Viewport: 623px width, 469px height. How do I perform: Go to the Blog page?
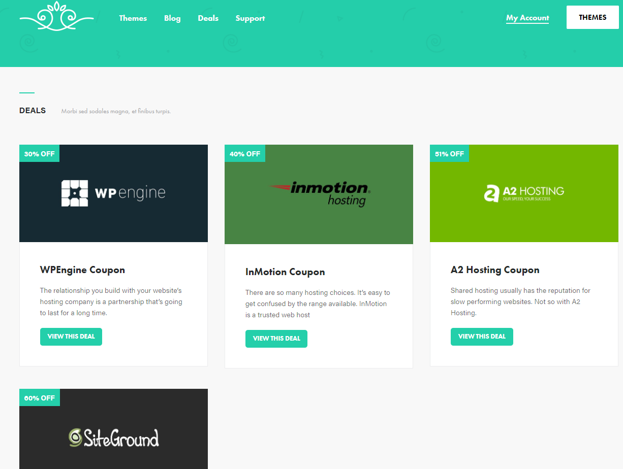(x=172, y=18)
